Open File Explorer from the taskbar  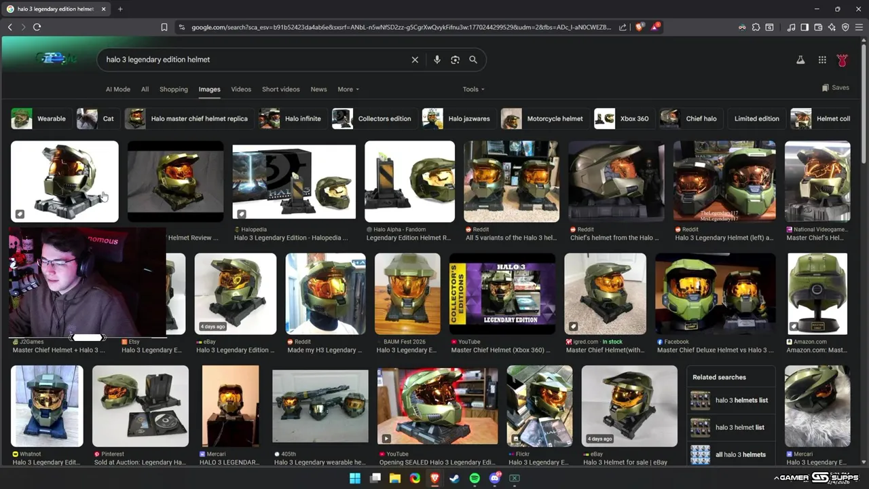pos(395,478)
